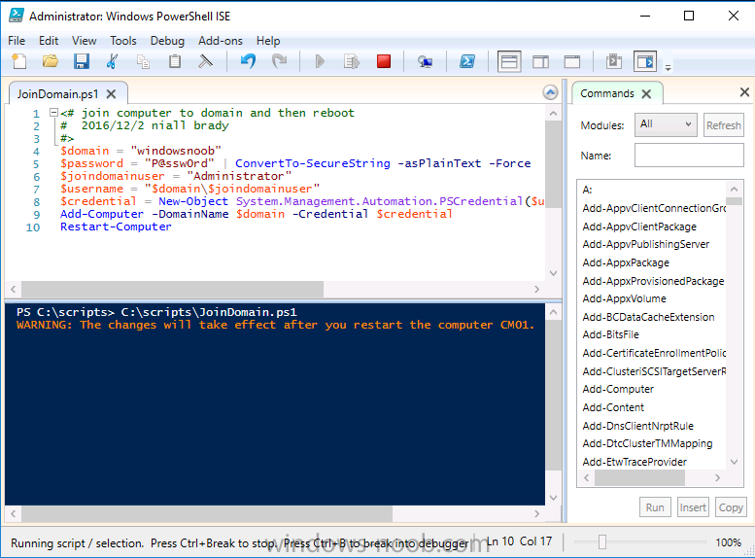Click the Refresh button
The width and height of the screenshot is (755, 558).
click(723, 125)
